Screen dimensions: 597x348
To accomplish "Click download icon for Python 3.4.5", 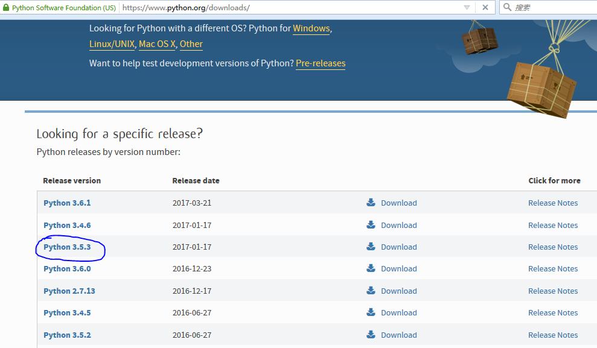I will click(x=371, y=312).
